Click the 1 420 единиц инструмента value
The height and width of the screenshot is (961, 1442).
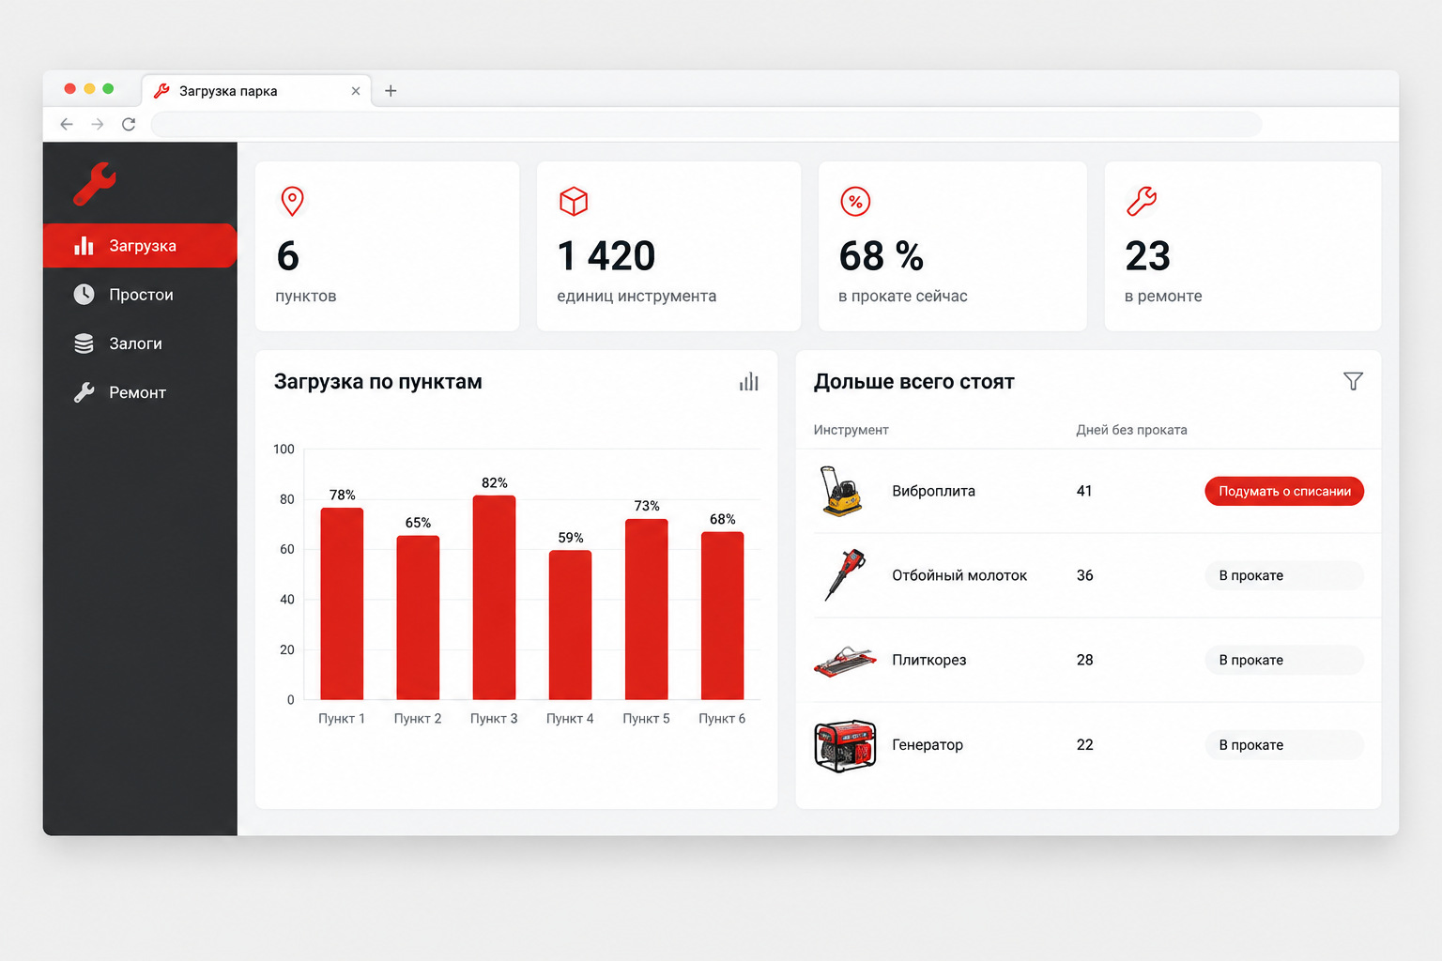tap(606, 255)
